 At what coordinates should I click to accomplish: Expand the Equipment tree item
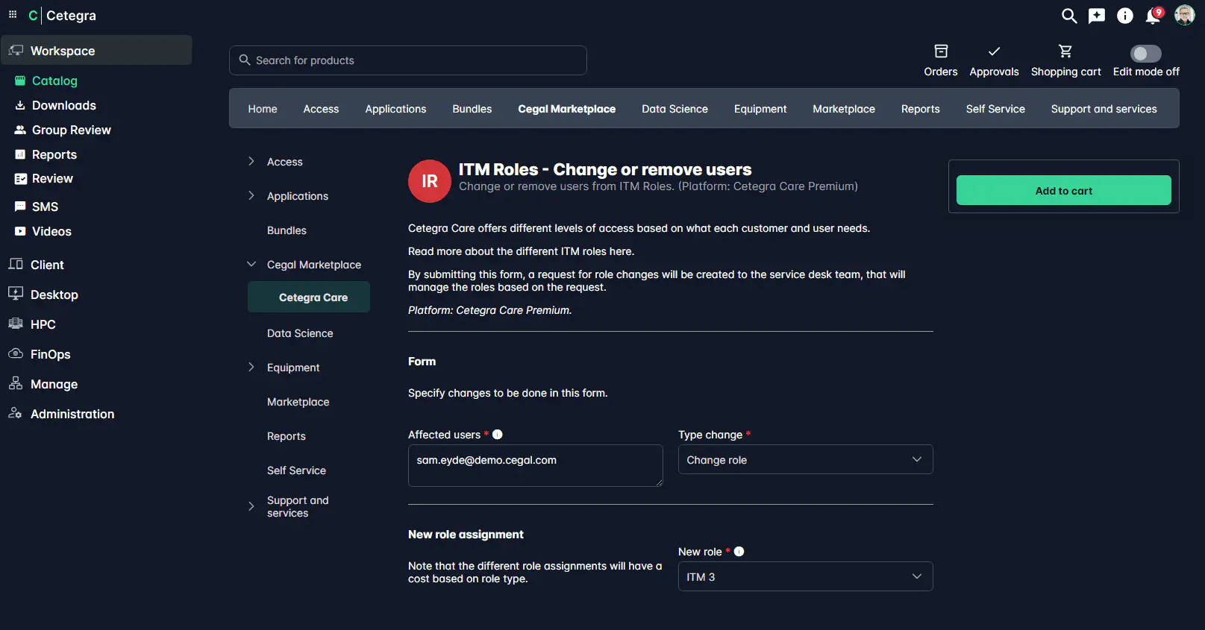251,368
